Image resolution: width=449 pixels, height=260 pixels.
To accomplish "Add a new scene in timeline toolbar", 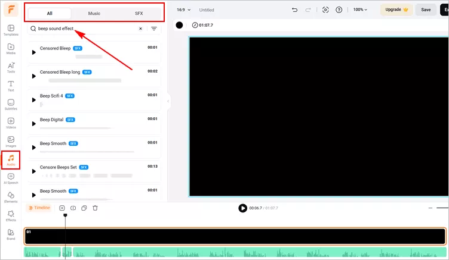I will (62, 208).
